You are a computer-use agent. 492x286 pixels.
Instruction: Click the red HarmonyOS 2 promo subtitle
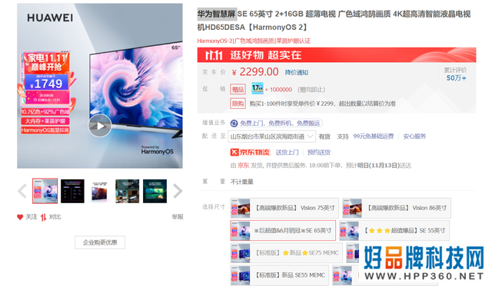pos(254,41)
